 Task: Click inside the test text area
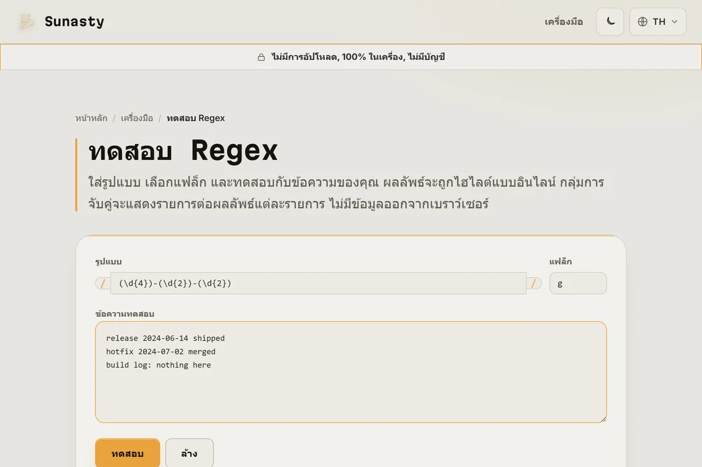pos(351,372)
